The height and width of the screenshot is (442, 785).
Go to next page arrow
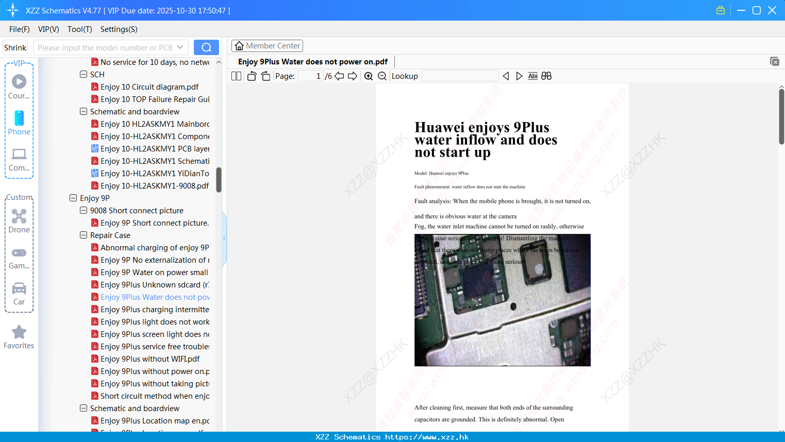353,76
